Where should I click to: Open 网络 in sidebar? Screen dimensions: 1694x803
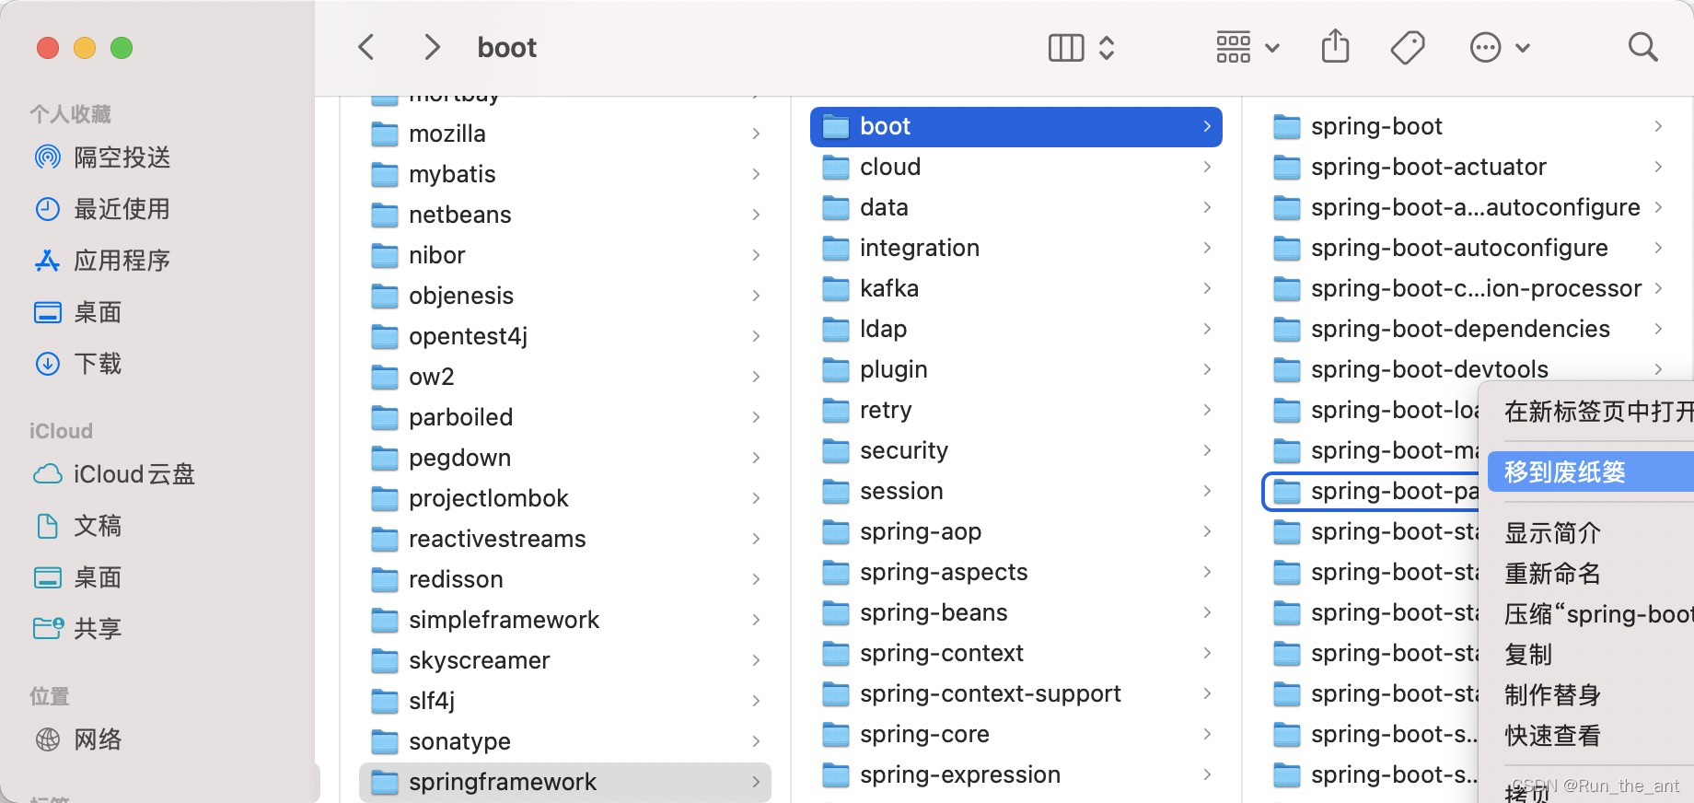click(77, 739)
